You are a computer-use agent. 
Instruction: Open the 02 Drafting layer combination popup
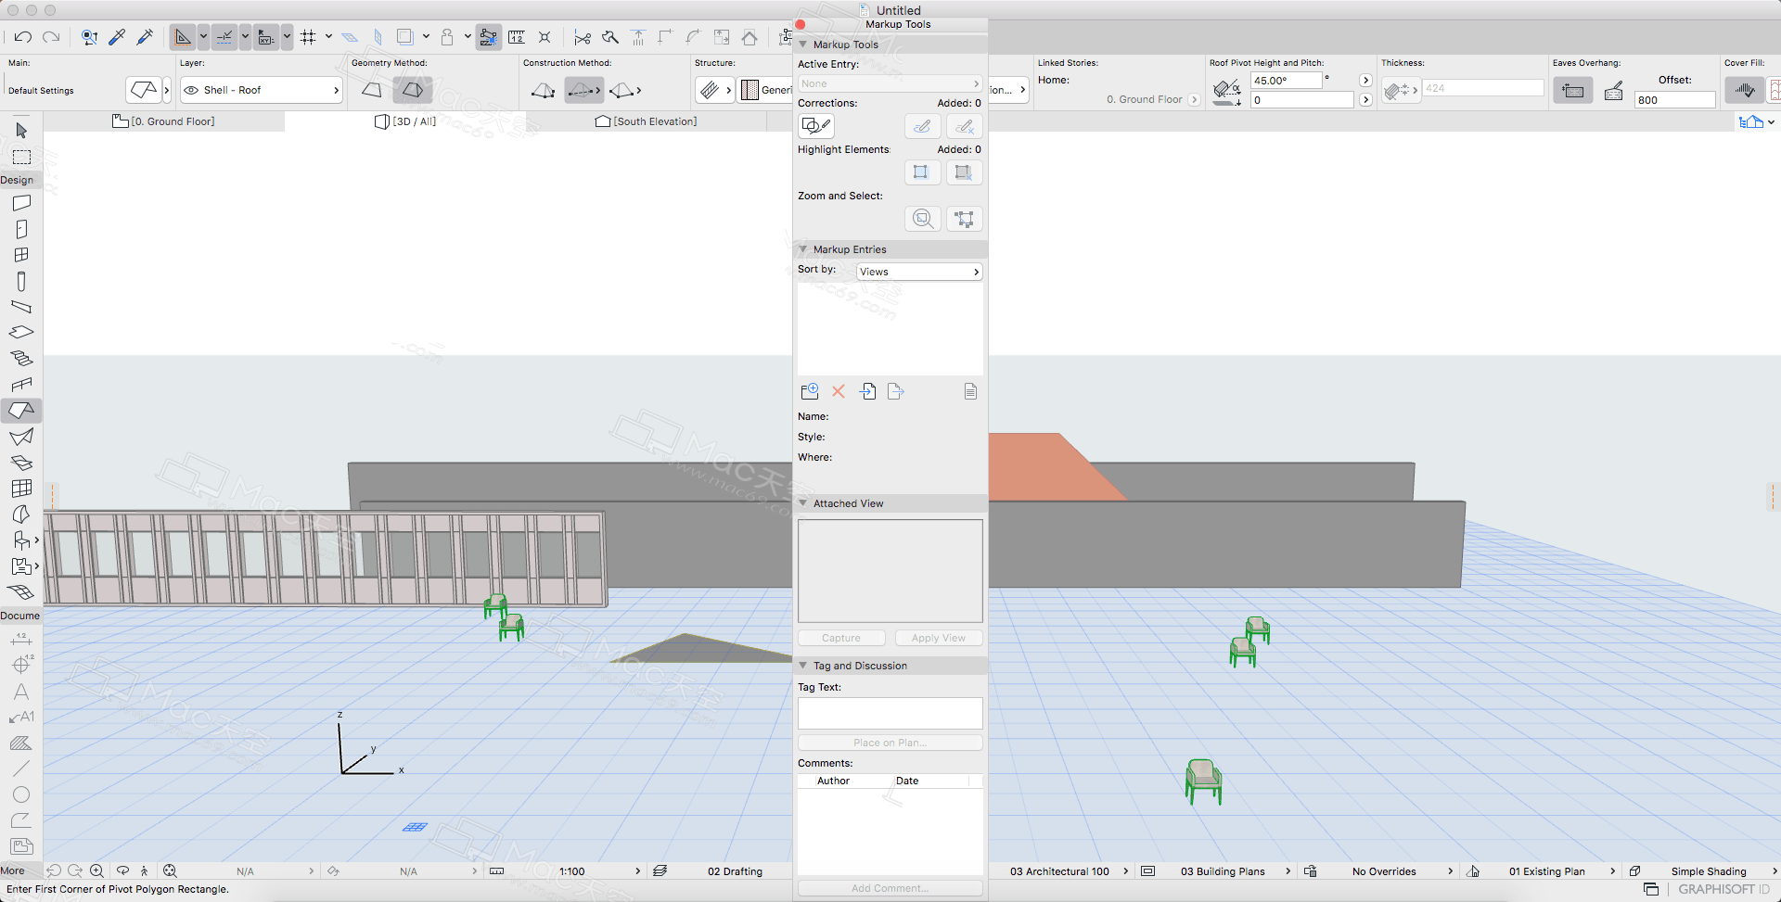click(x=735, y=871)
